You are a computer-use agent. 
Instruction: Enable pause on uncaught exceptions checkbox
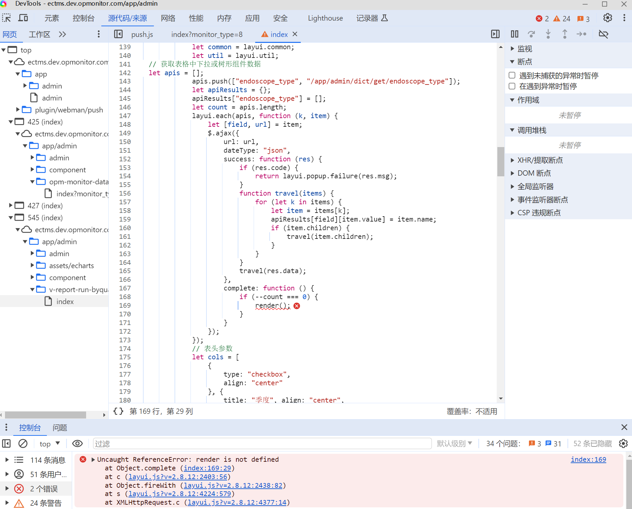[512, 76]
